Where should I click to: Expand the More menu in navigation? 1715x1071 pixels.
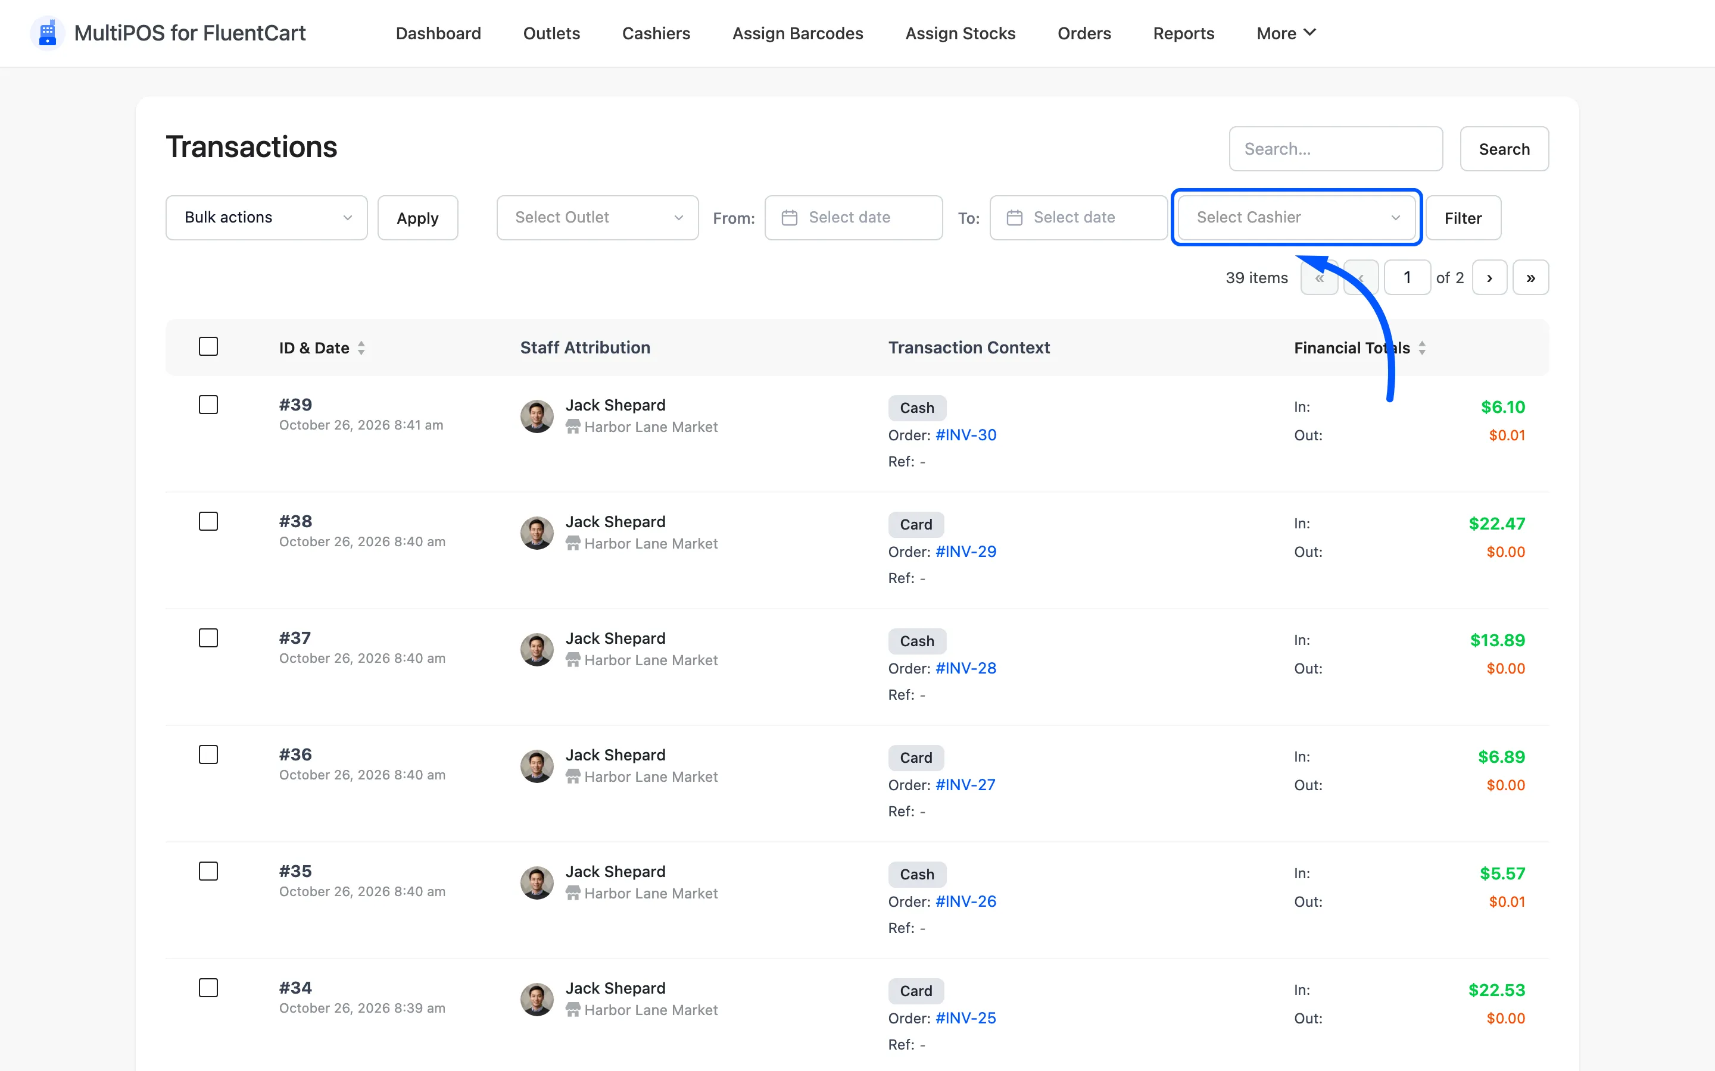[1286, 33]
